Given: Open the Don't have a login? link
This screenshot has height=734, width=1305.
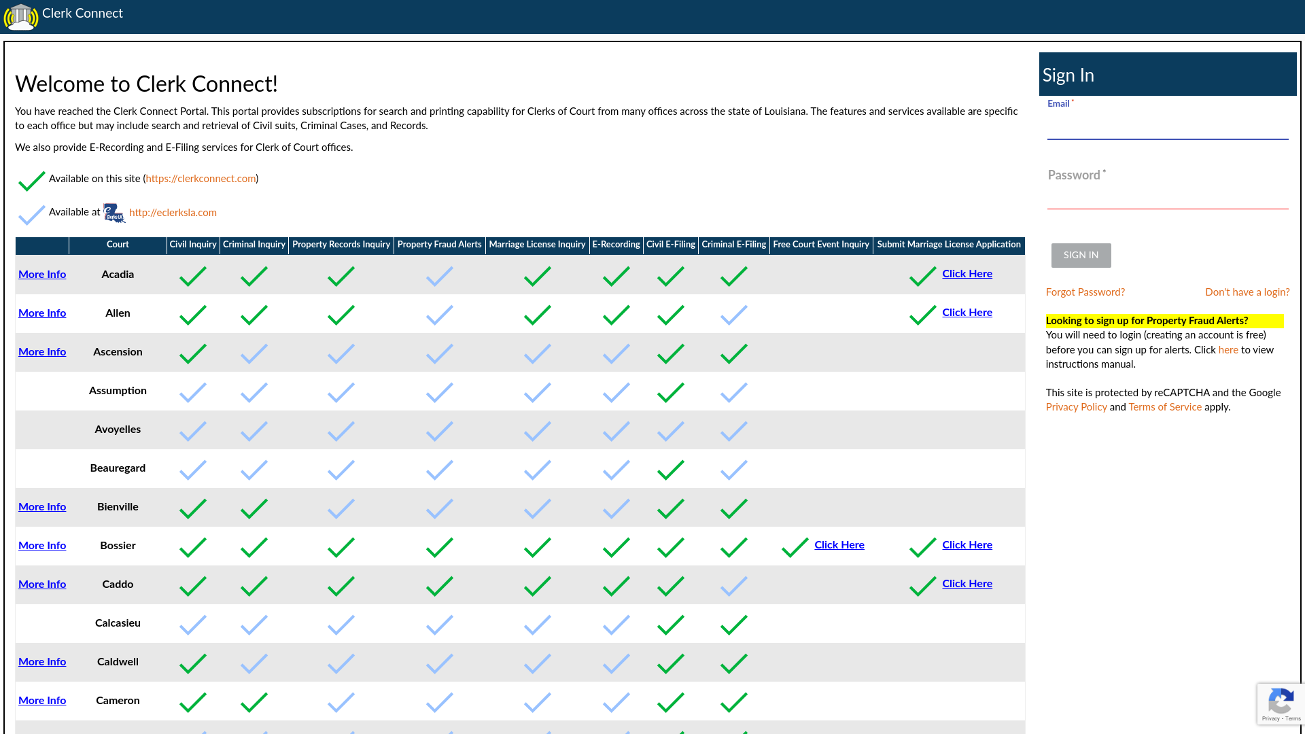Looking at the screenshot, I should (x=1247, y=292).
